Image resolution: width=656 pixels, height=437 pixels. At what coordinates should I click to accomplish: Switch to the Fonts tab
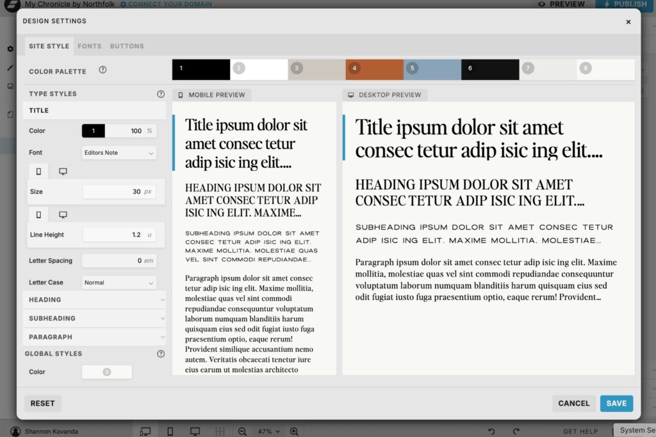point(90,46)
